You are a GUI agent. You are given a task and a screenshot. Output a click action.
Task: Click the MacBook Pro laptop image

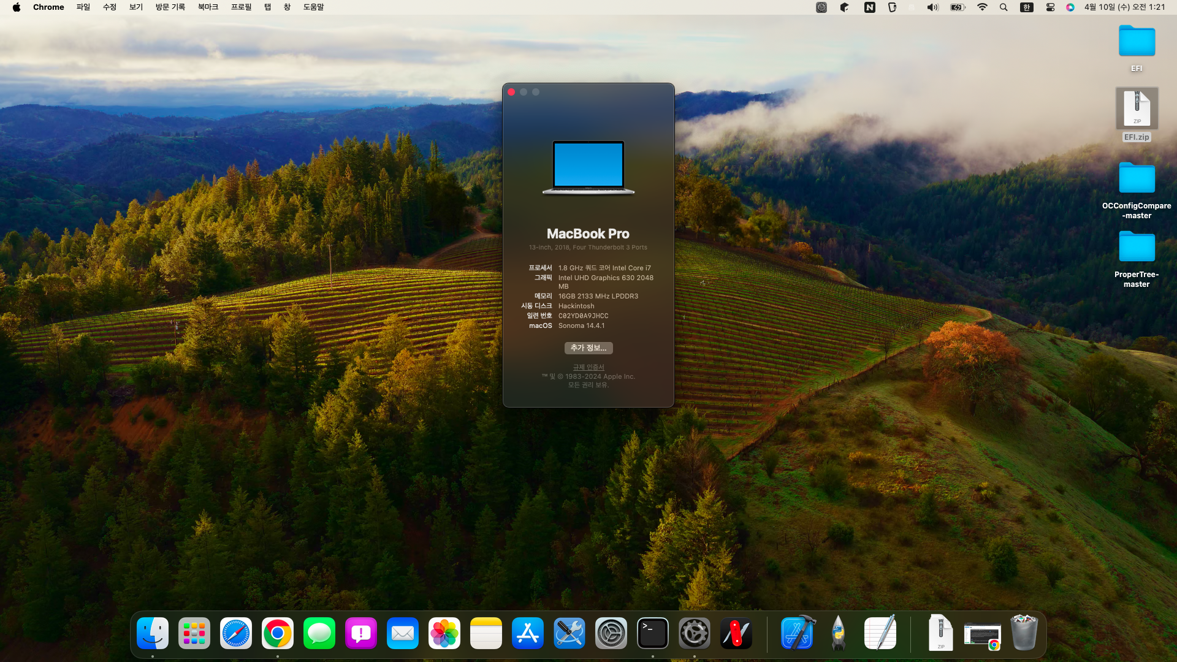tap(588, 167)
